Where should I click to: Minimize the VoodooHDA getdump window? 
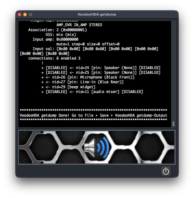(25, 14)
